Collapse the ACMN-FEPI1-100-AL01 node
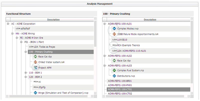This screenshot has height=101, width=200. point(105,24)
